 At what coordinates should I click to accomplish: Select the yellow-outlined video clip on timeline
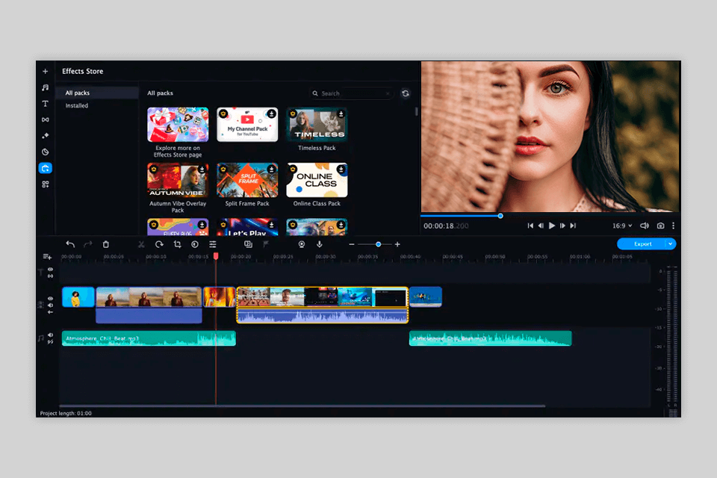(x=323, y=305)
